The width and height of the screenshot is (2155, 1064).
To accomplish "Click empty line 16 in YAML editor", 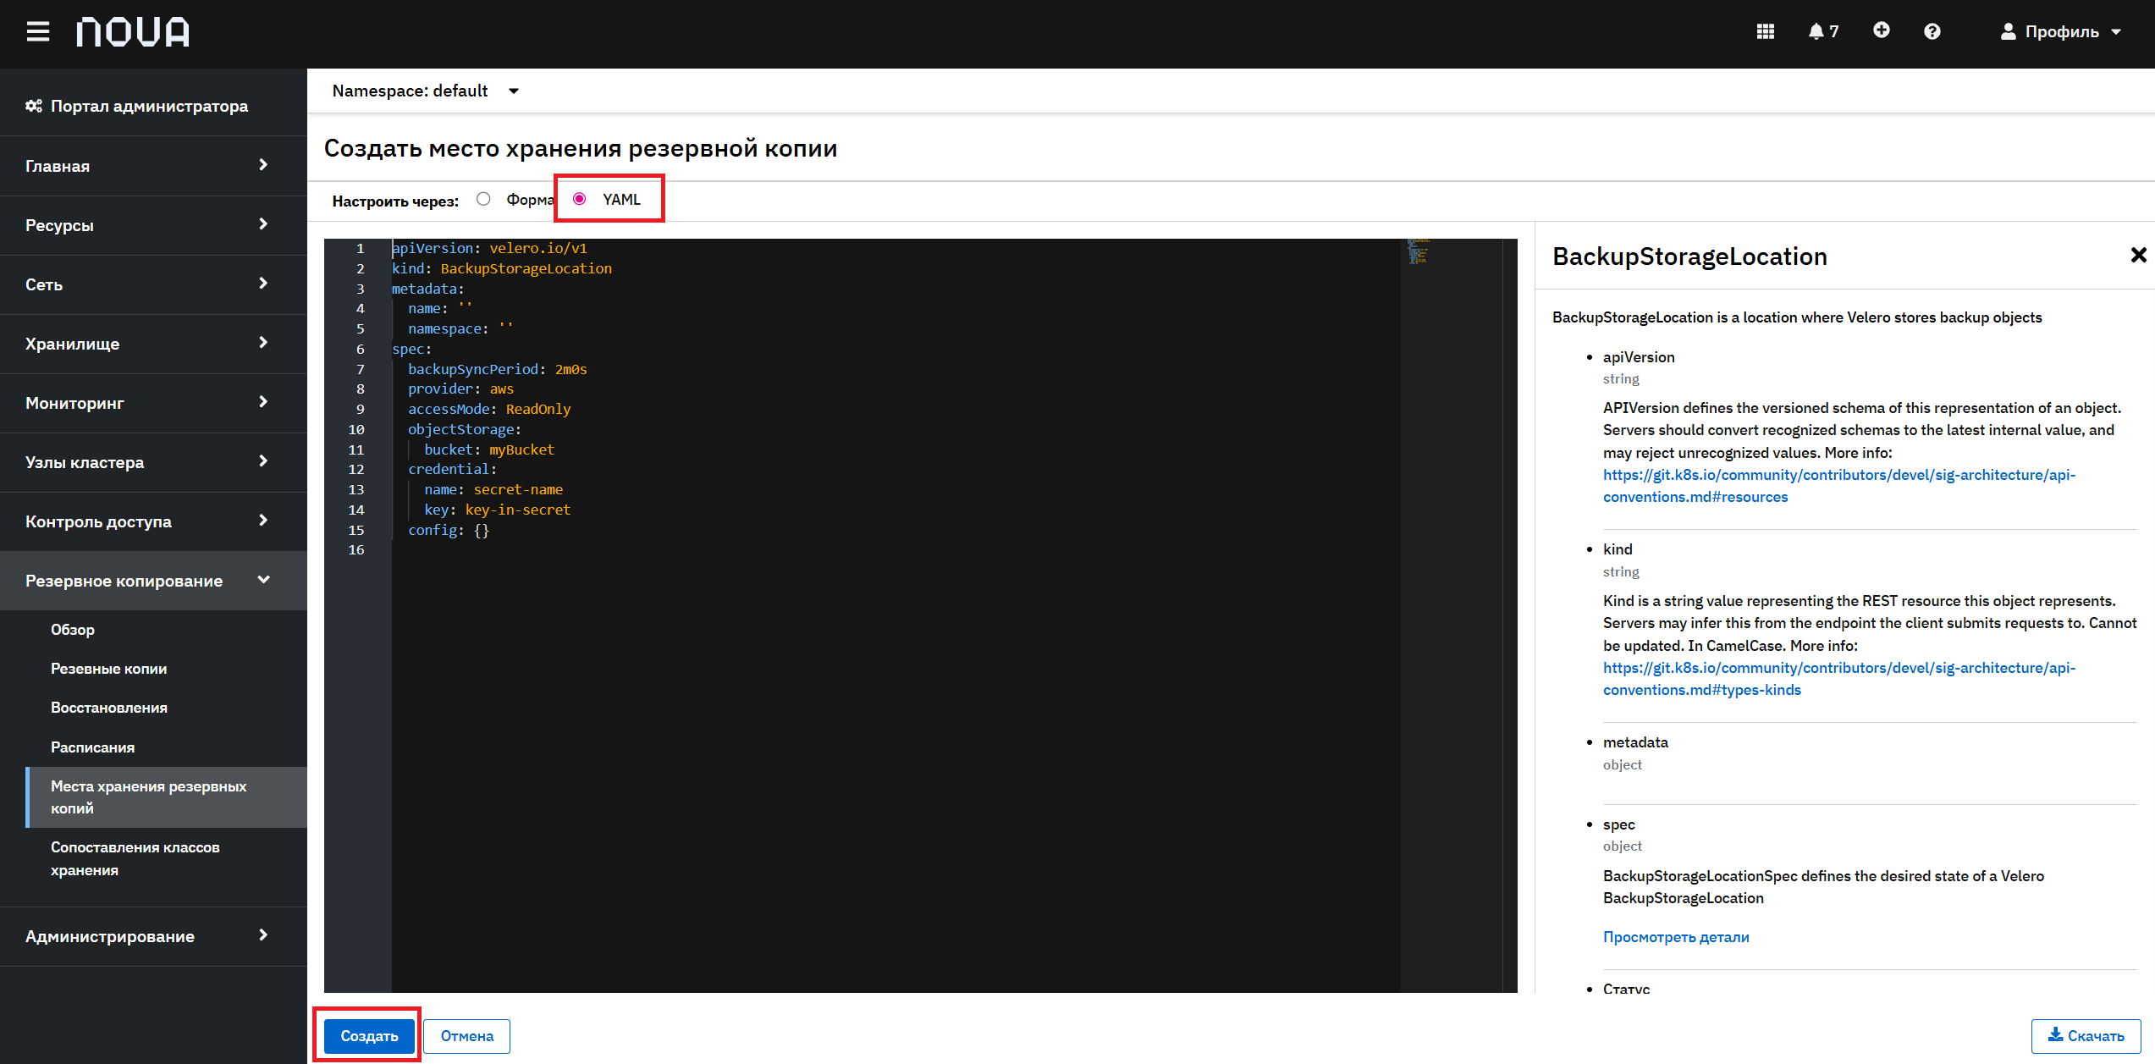I will (x=896, y=550).
